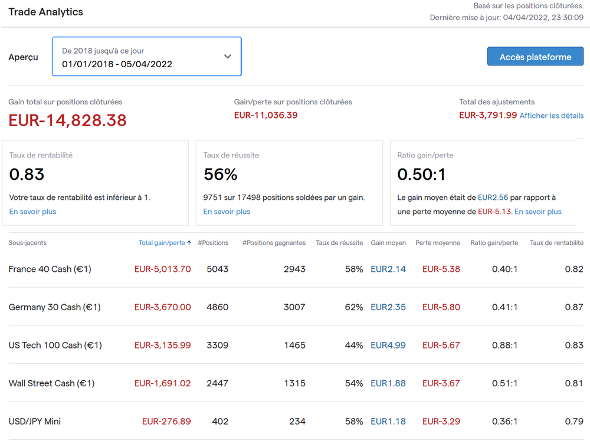Select the Wall Street Cash row
The image size is (590, 441).
51,383
